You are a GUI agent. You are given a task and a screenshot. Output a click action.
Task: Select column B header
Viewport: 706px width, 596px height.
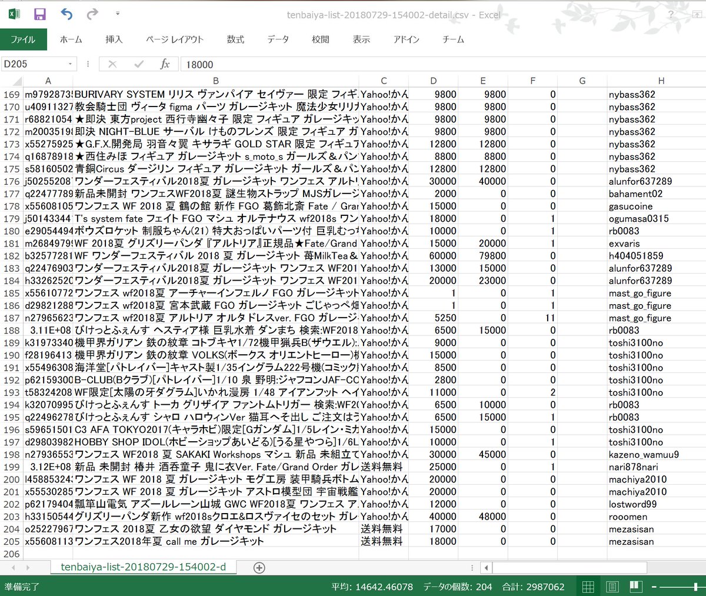216,81
